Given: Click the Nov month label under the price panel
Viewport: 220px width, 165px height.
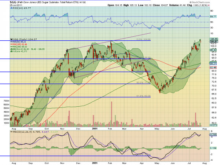Looking at the screenshot, I should tap(62, 129).
